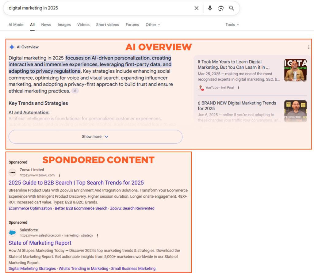This screenshot has width=314, height=273.
Task: Open the Tools dropdown
Action: (x=232, y=25)
